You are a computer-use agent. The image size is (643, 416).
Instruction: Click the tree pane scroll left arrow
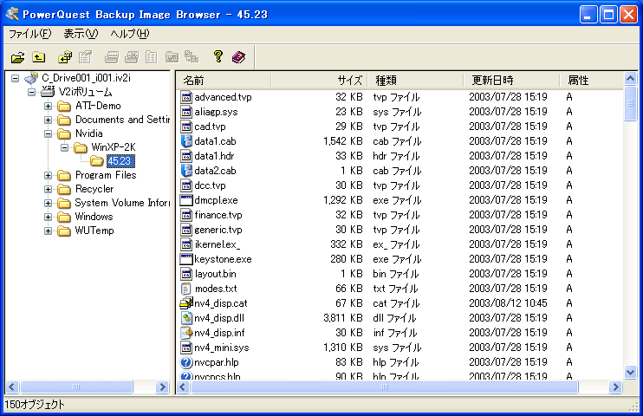(12, 387)
